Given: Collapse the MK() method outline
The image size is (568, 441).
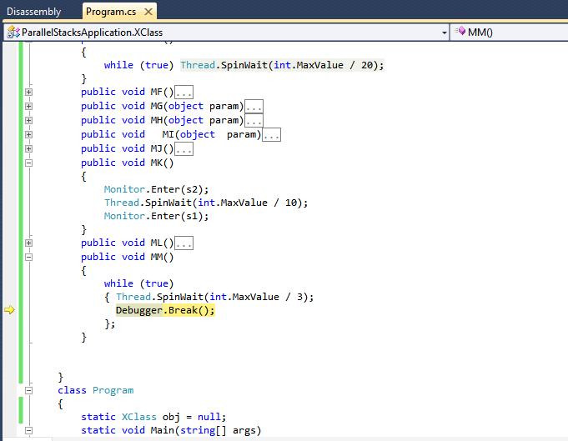Looking at the screenshot, I should pyautogui.click(x=28, y=163).
